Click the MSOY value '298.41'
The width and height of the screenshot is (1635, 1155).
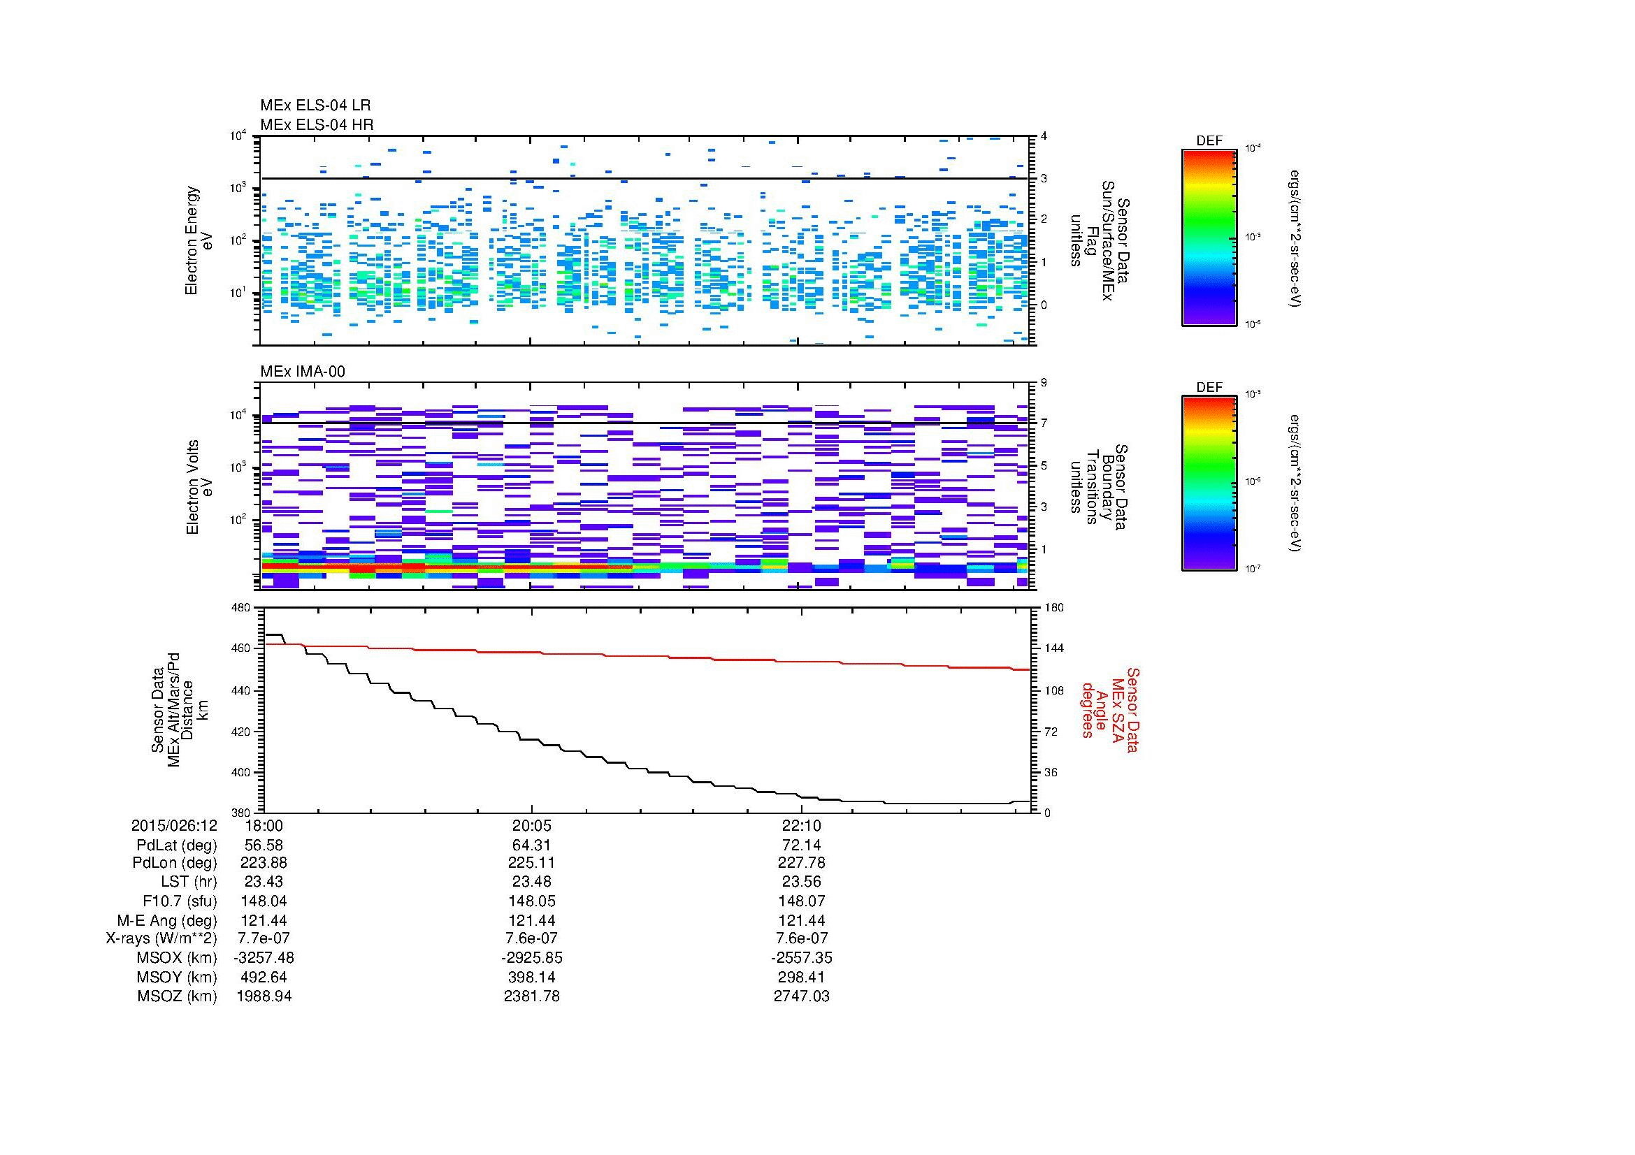(x=802, y=977)
